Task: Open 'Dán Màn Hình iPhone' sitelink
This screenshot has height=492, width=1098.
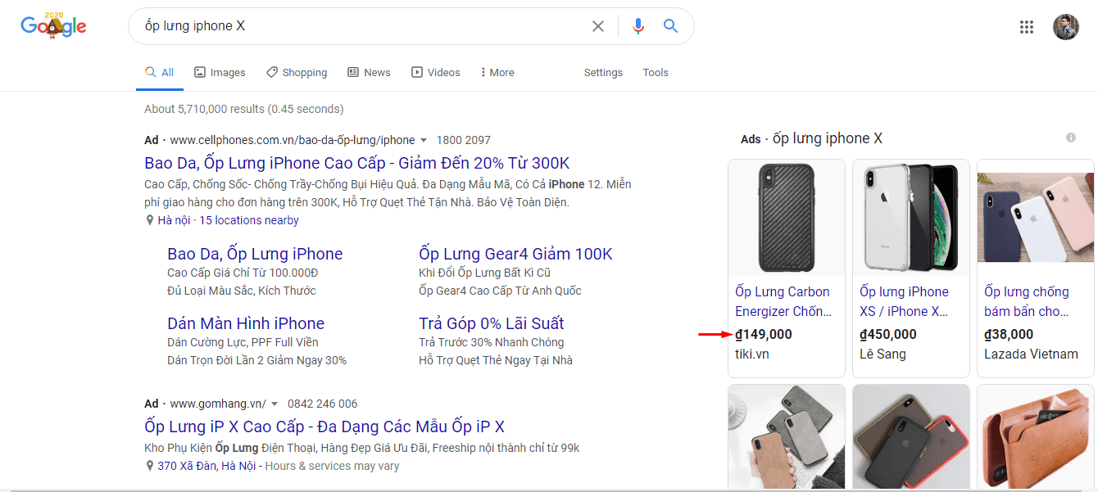Action: (x=246, y=323)
